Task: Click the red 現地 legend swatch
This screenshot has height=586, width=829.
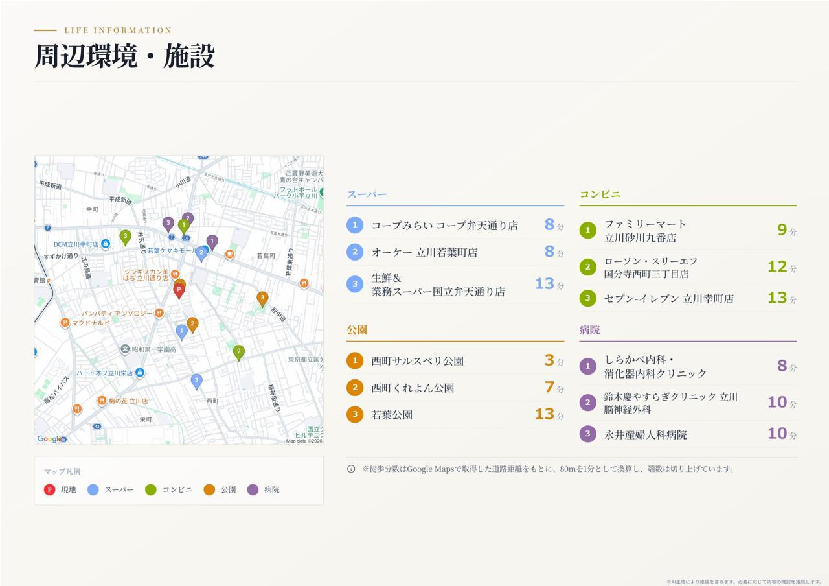Action: point(49,489)
